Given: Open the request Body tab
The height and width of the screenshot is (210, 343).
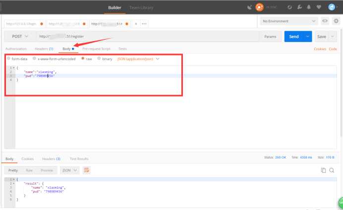Looking at the screenshot, I should (68, 49).
